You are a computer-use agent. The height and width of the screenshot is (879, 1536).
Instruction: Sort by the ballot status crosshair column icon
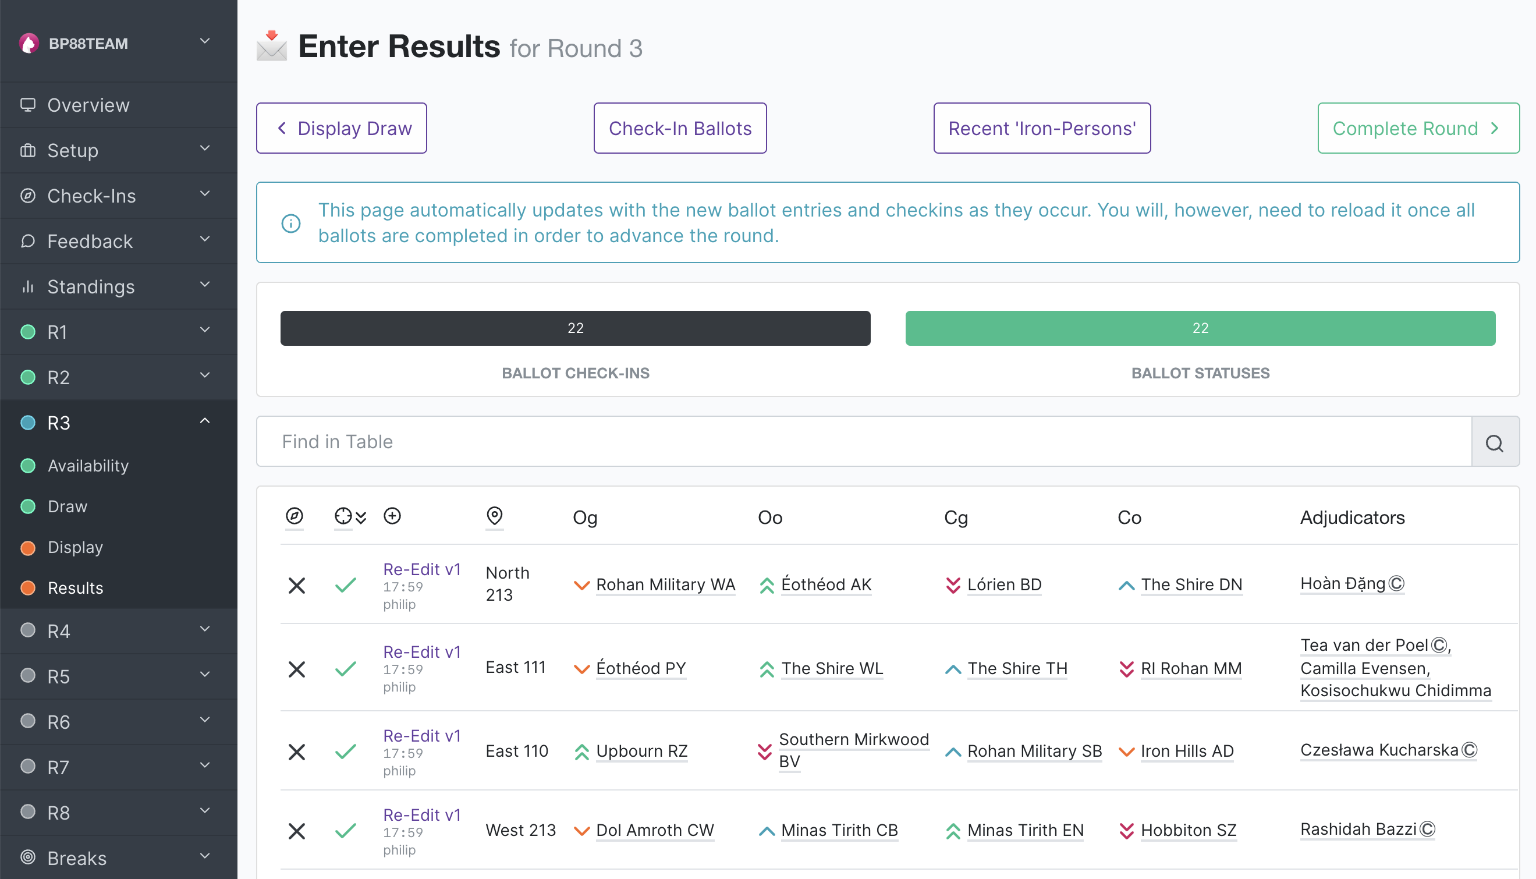[x=343, y=516]
